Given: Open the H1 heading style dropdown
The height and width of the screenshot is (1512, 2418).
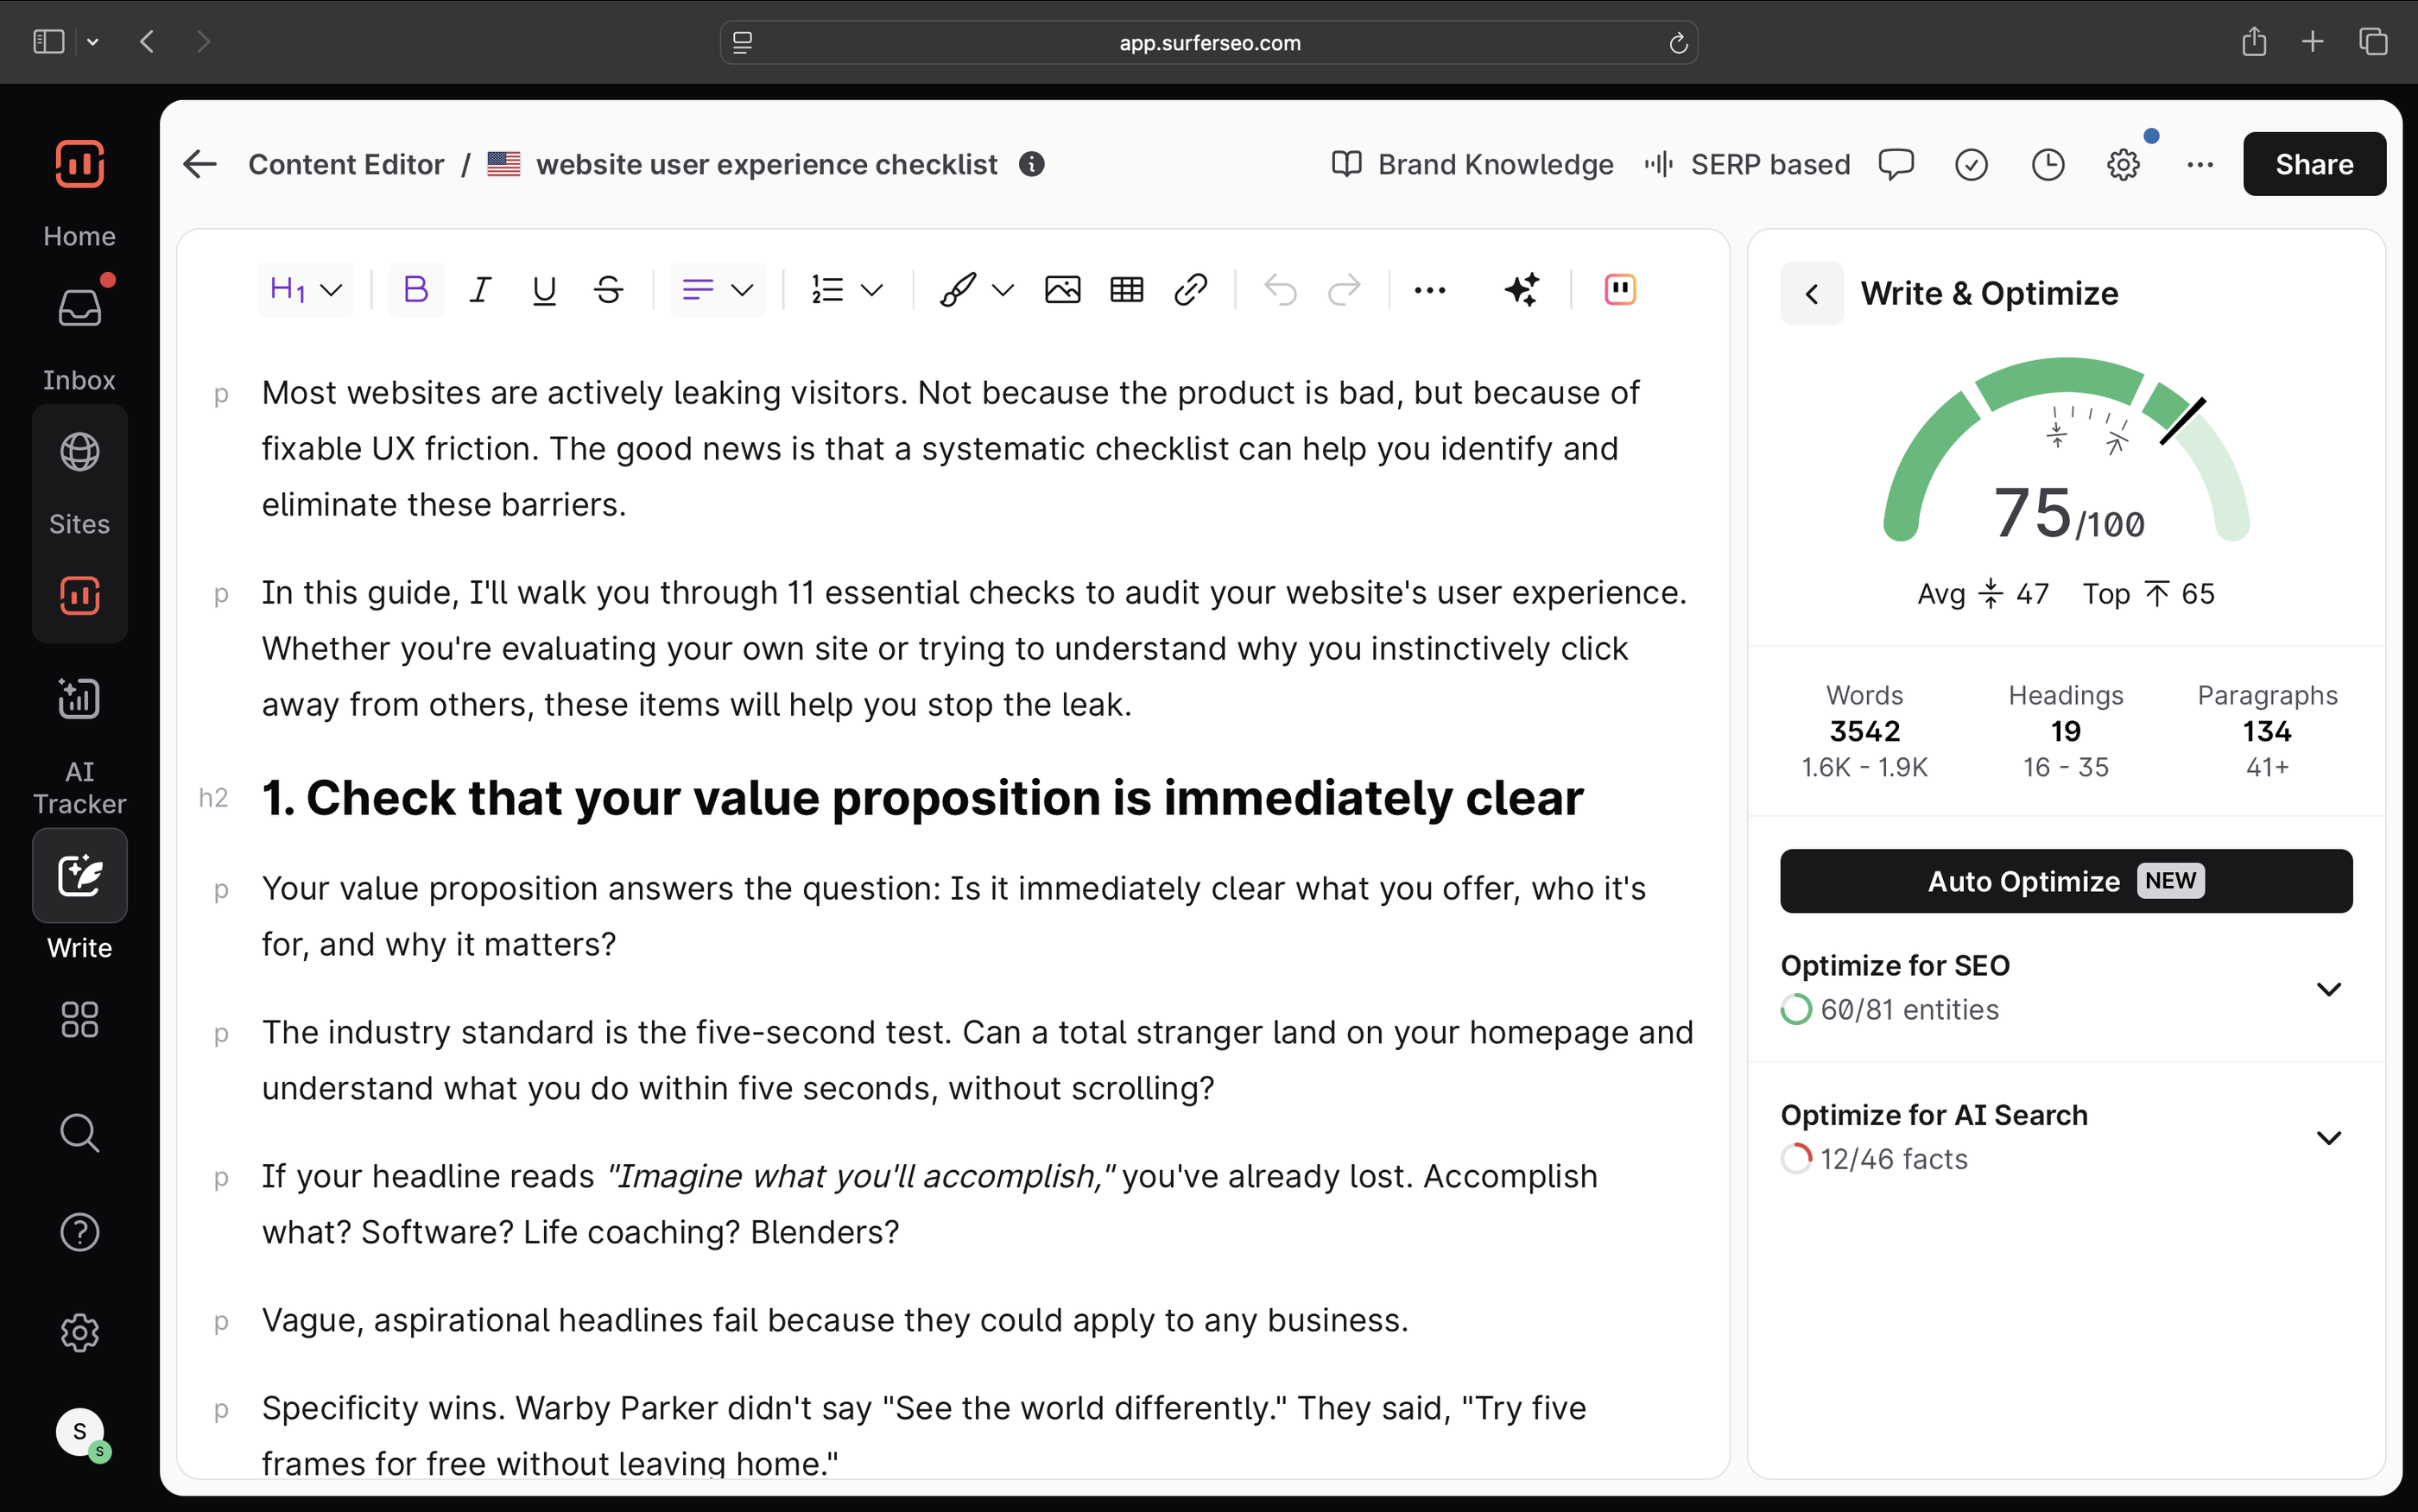Looking at the screenshot, I should (x=305, y=290).
